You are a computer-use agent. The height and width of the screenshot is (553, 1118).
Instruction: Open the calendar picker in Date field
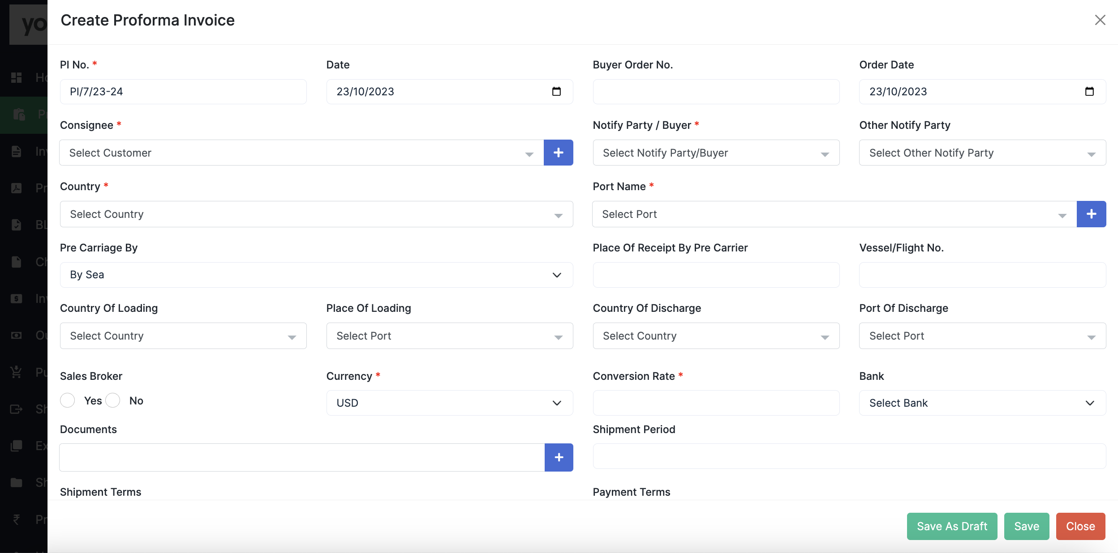pyautogui.click(x=556, y=92)
